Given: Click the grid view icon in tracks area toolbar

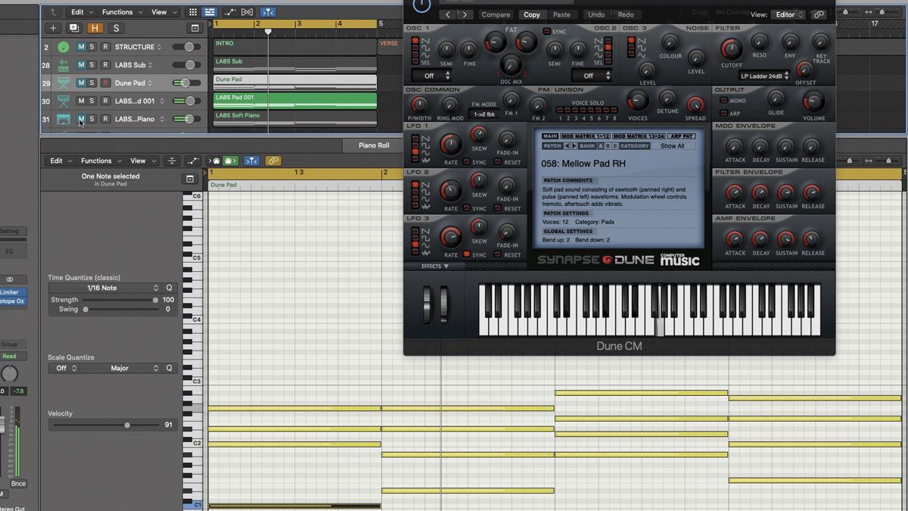Looking at the screenshot, I should pyautogui.click(x=192, y=11).
